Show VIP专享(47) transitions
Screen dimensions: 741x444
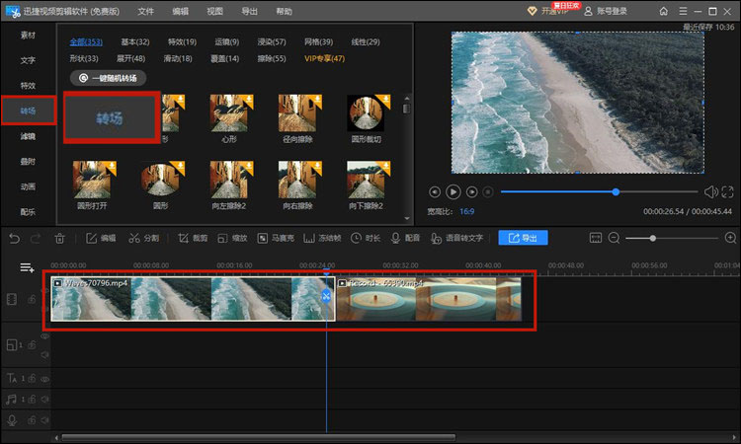(x=325, y=58)
